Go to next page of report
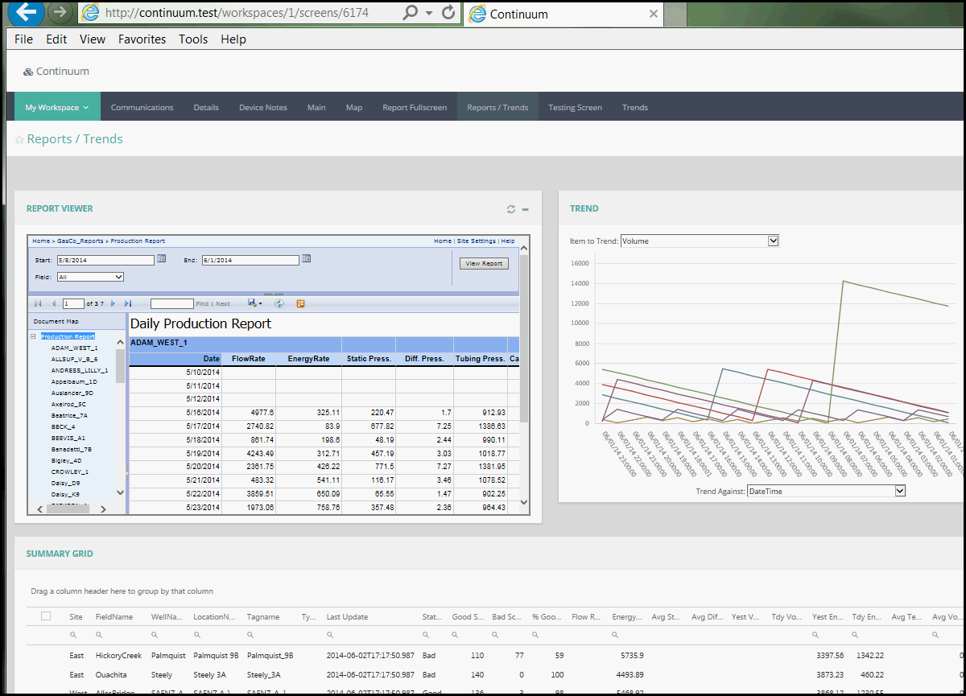This screenshot has width=966, height=696. [x=114, y=303]
